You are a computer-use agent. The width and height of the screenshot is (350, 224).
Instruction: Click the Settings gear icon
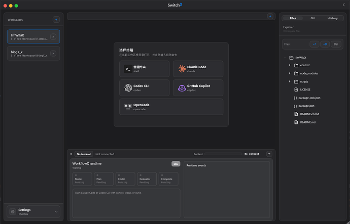tap(13, 212)
